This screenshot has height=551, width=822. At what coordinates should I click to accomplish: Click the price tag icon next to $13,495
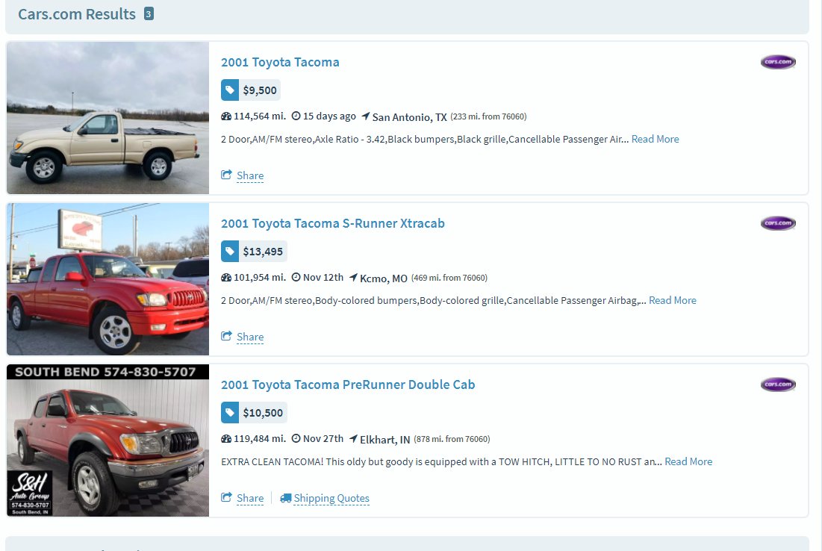coord(230,251)
